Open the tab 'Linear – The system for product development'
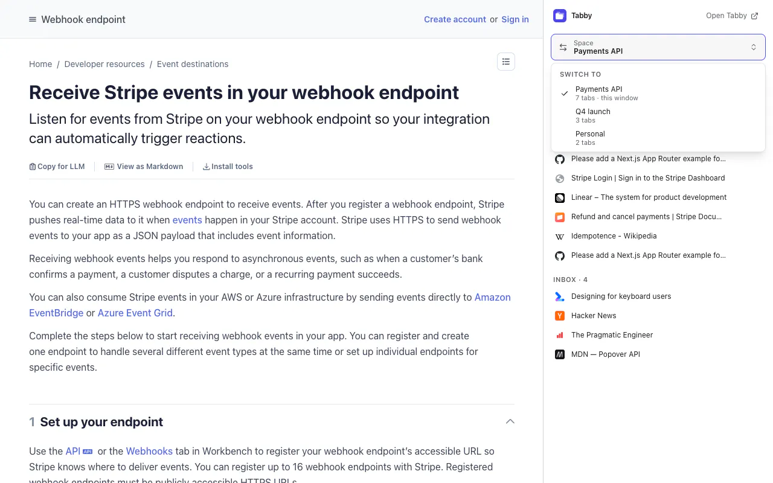 click(658, 197)
